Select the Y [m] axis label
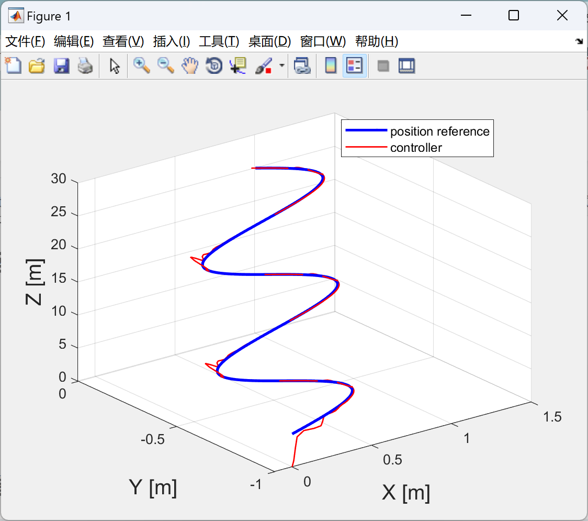The width and height of the screenshot is (588, 521). click(x=153, y=487)
